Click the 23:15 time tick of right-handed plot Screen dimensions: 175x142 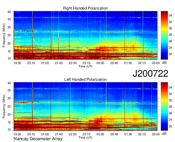coord(86,63)
